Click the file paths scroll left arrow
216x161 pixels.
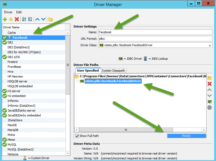pos(77,130)
